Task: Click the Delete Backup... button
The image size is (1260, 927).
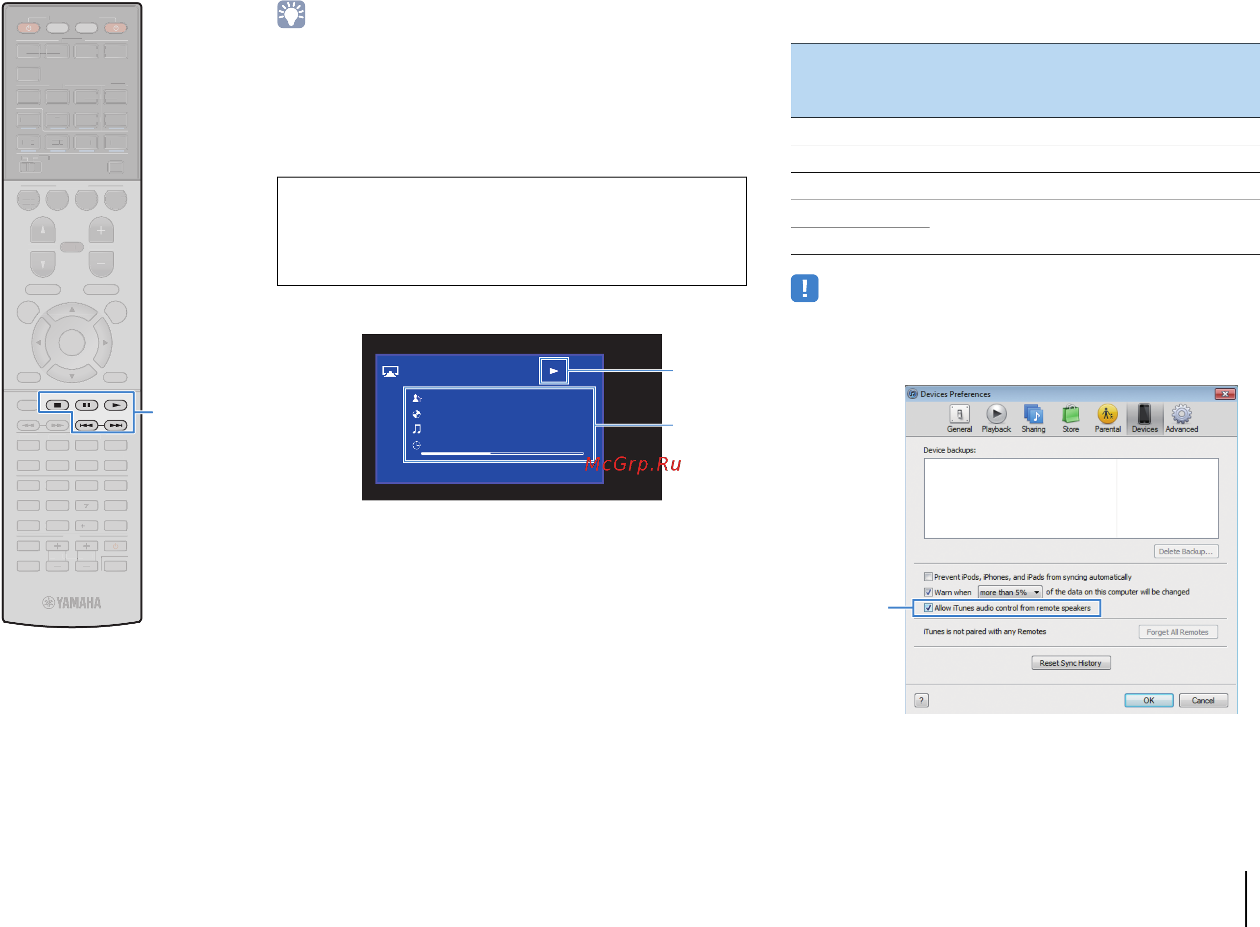Action: [1186, 552]
